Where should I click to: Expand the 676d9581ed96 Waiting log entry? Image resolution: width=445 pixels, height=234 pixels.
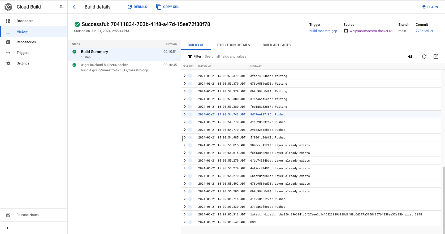click(185, 84)
